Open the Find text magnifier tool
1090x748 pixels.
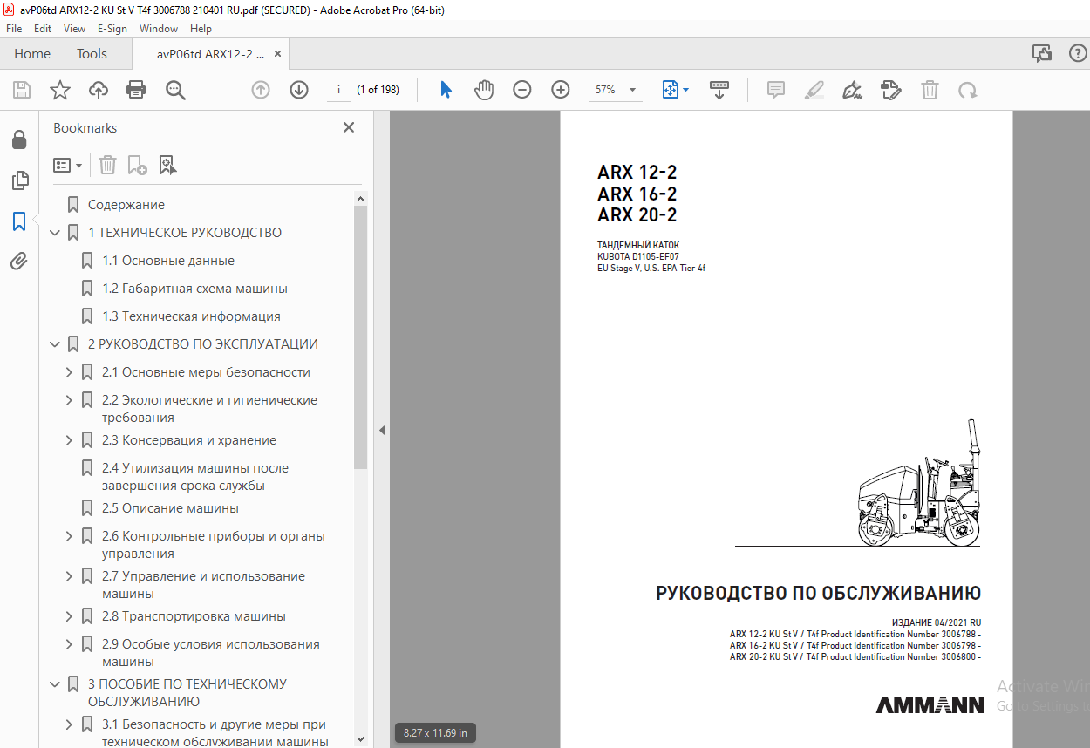175,90
